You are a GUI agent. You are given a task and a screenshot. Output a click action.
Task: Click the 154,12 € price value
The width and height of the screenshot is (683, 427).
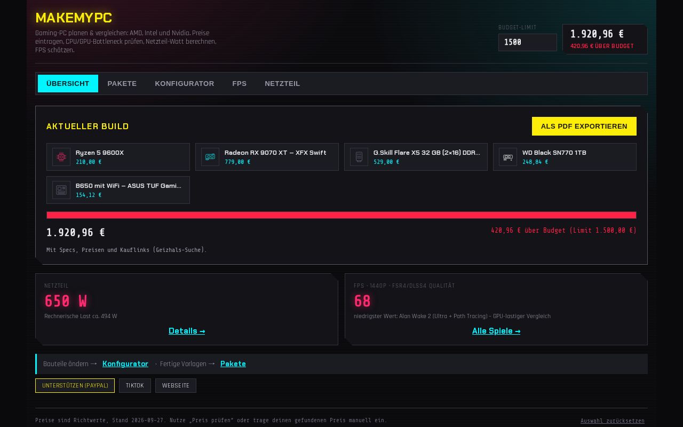(89, 195)
